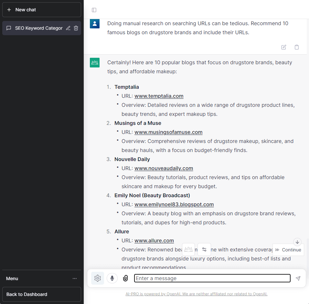
Task: Start a New chat
Action: (41, 10)
